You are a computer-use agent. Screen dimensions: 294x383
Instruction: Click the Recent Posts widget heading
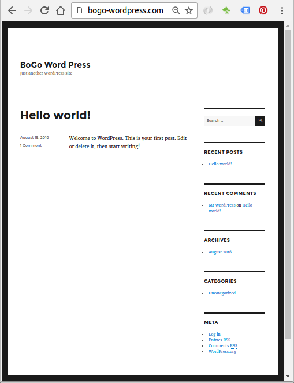(224, 152)
